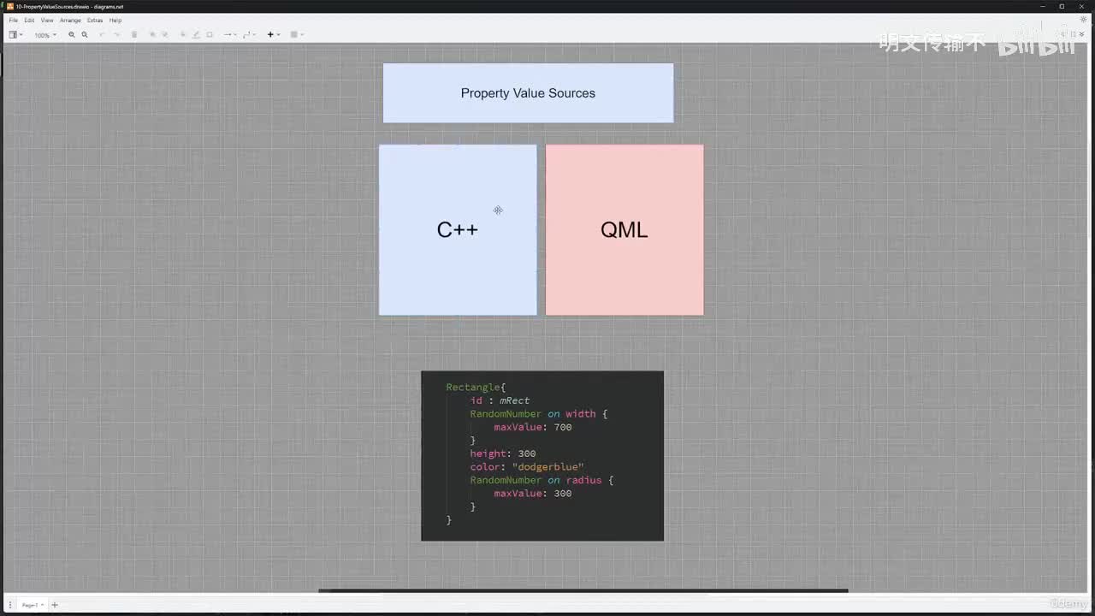This screenshot has height=616, width=1095.
Task: Click the zoom out magnifier icon
Action: tap(85, 35)
